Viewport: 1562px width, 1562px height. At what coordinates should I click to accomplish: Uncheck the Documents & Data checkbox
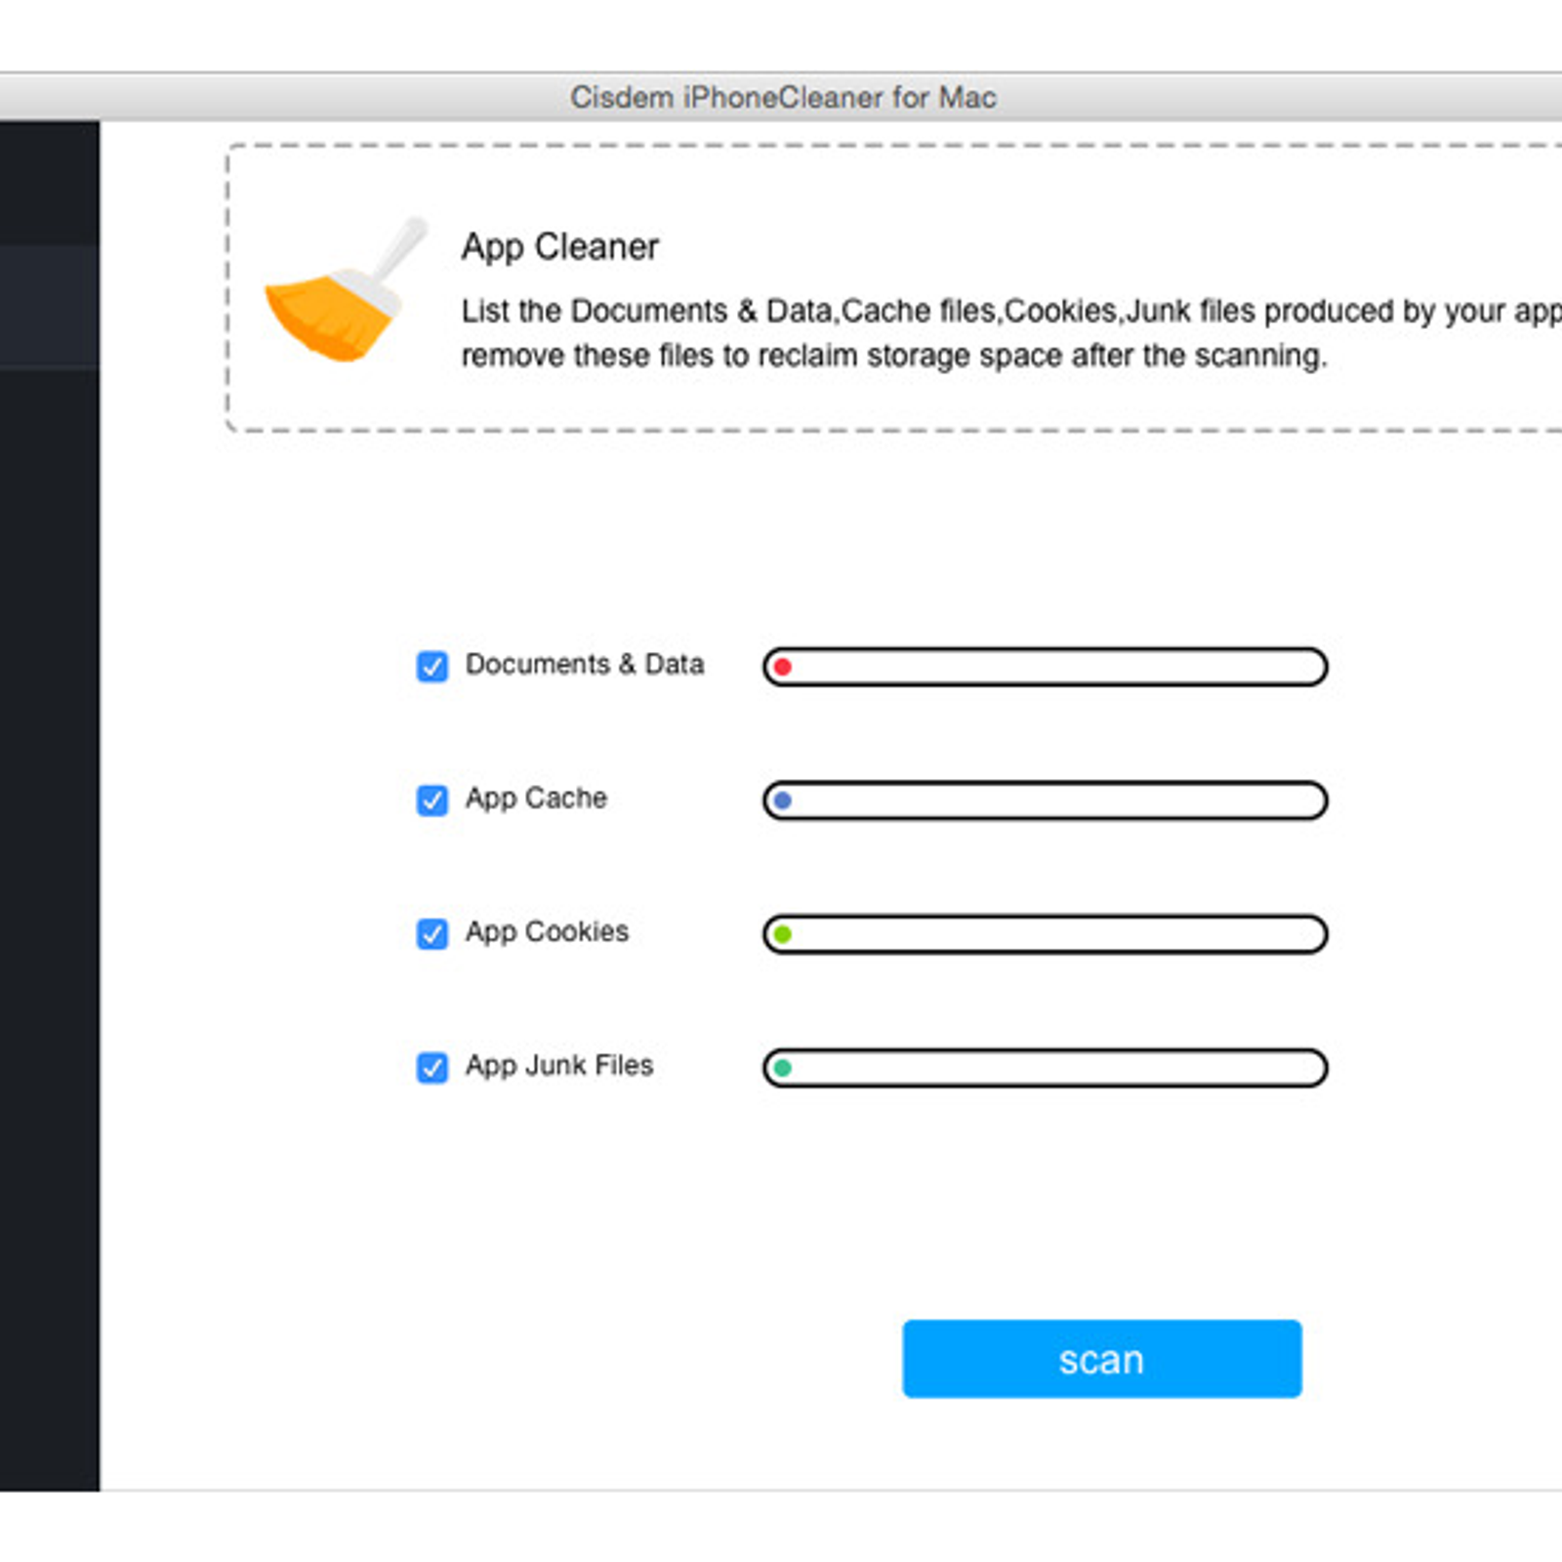pyautogui.click(x=432, y=667)
